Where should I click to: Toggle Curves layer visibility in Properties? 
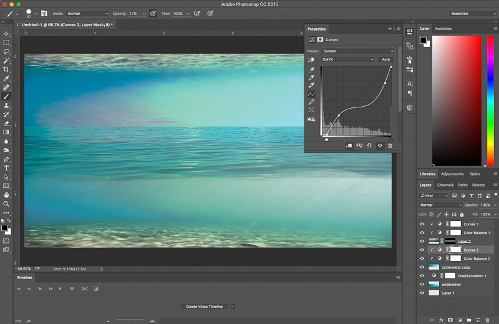point(380,145)
